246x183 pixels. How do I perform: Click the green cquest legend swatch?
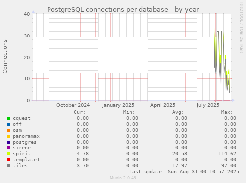click(x=8, y=118)
